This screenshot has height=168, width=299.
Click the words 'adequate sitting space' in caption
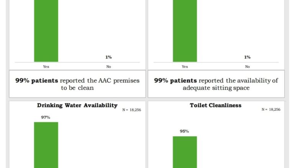tap(216, 87)
